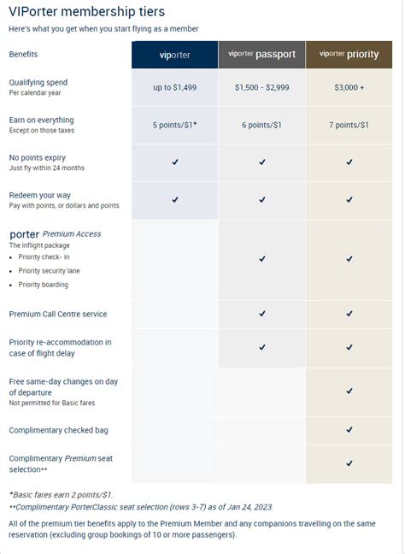
Task: Select the viporter passport column header
Action: tap(261, 55)
